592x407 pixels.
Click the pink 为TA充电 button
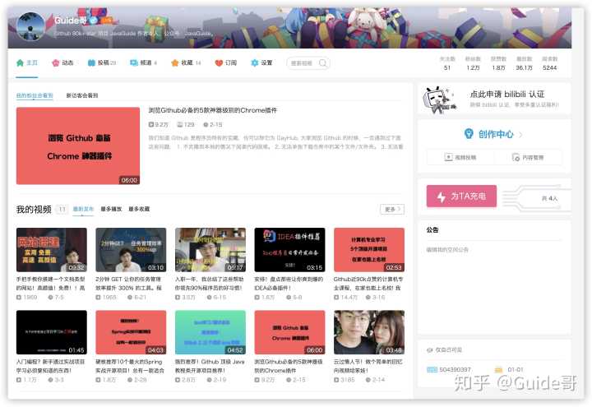[x=461, y=196]
